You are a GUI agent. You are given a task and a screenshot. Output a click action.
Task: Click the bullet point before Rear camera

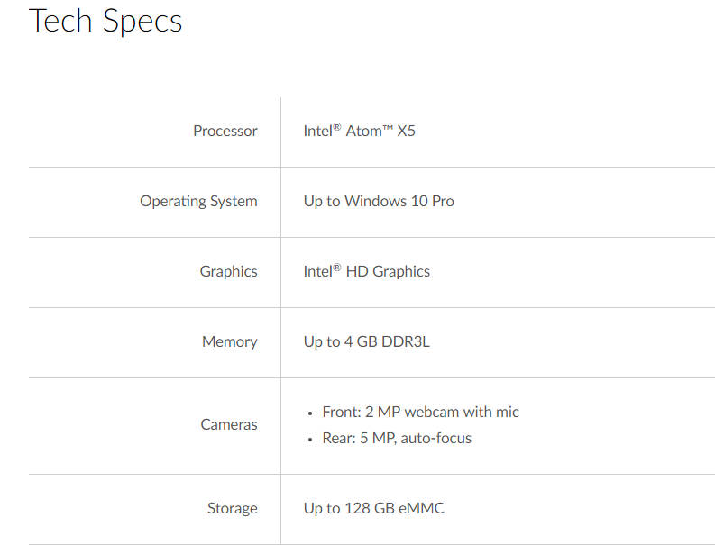tap(309, 440)
